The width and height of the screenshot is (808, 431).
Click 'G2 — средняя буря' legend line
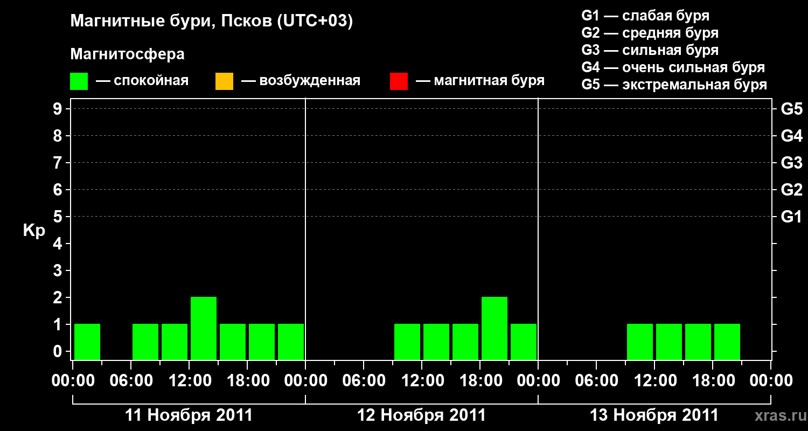point(650,33)
